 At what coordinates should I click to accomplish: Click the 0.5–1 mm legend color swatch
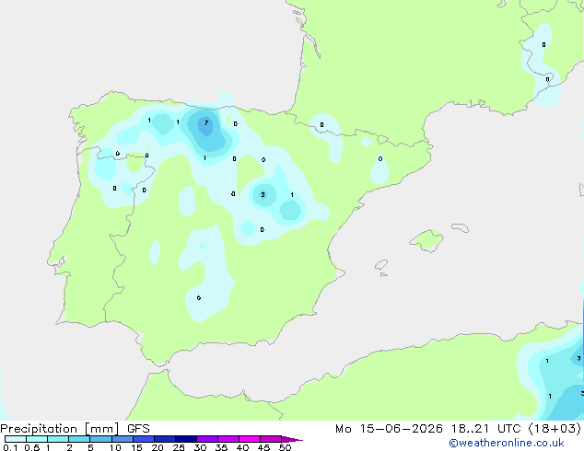pyautogui.click(x=37, y=439)
